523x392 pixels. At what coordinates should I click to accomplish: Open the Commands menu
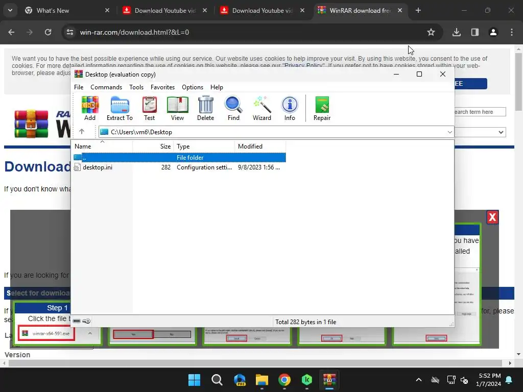(x=106, y=87)
